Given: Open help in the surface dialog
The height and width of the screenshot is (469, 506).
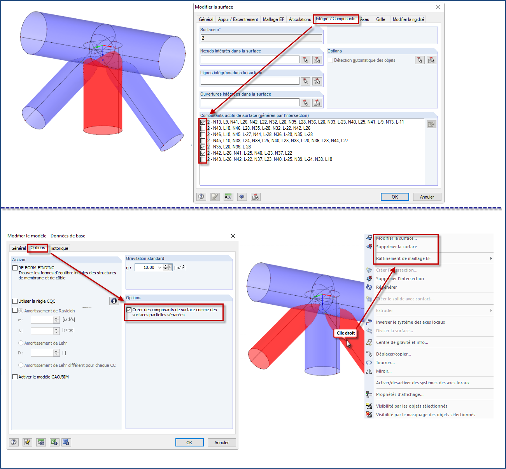Looking at the screenshot, I should [x=201, y=197].
